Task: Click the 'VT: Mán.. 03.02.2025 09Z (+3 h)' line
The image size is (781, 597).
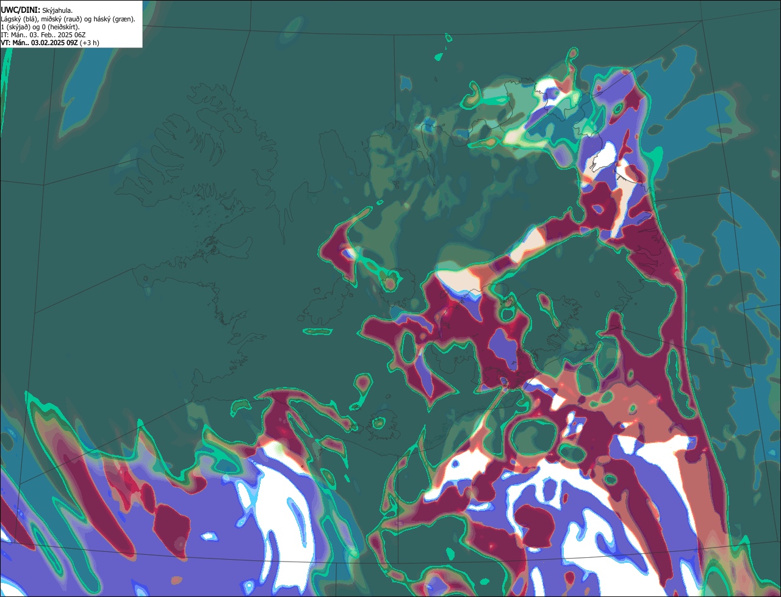Action: point(50,43)
